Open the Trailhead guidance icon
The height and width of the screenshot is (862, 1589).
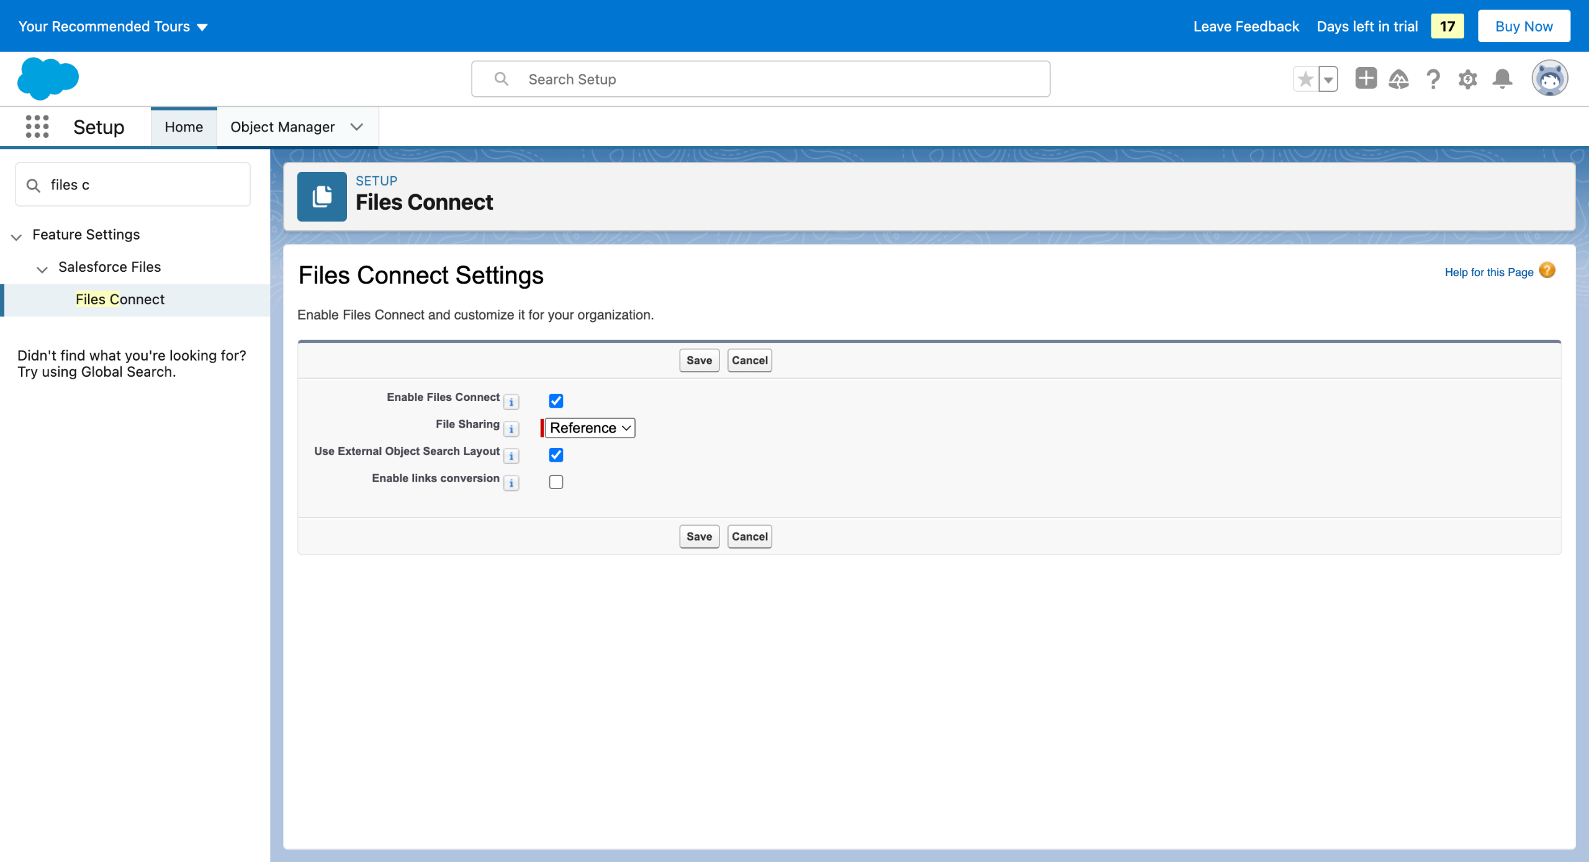[1399, 79]
